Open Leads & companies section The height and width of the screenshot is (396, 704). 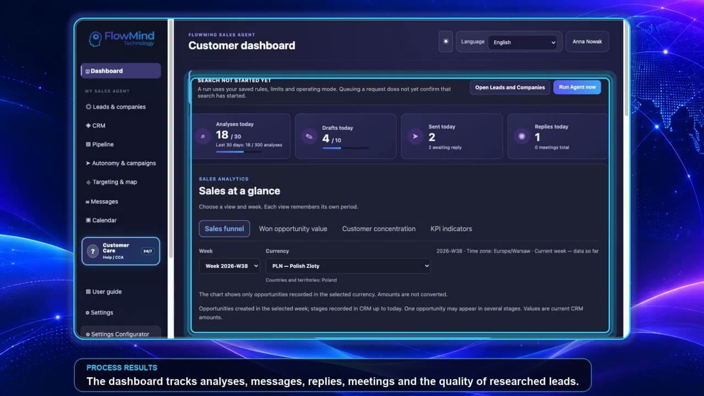pyautogui.click(x=116, y=107)
